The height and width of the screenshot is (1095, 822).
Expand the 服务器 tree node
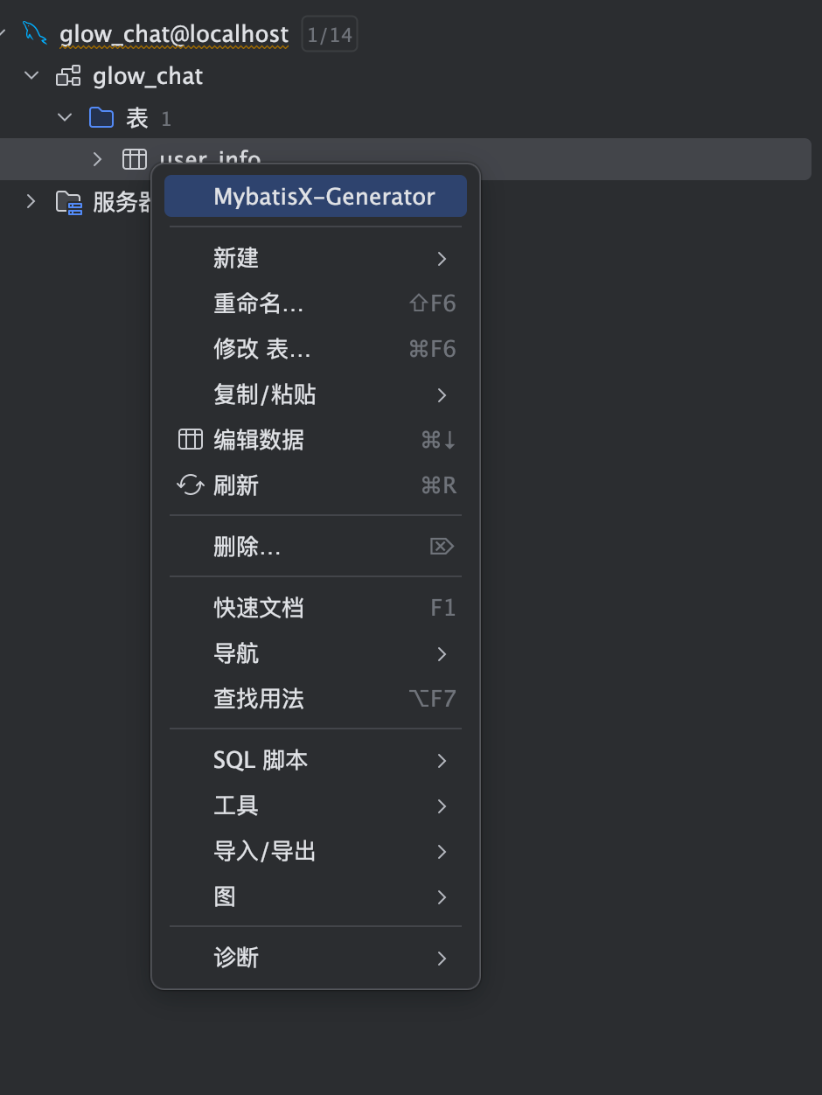(x=31, y=201)
